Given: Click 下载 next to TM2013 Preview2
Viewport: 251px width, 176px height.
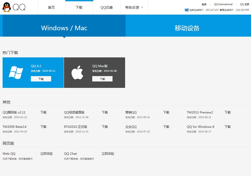Looking at the screenshot, I should [228, 112].
